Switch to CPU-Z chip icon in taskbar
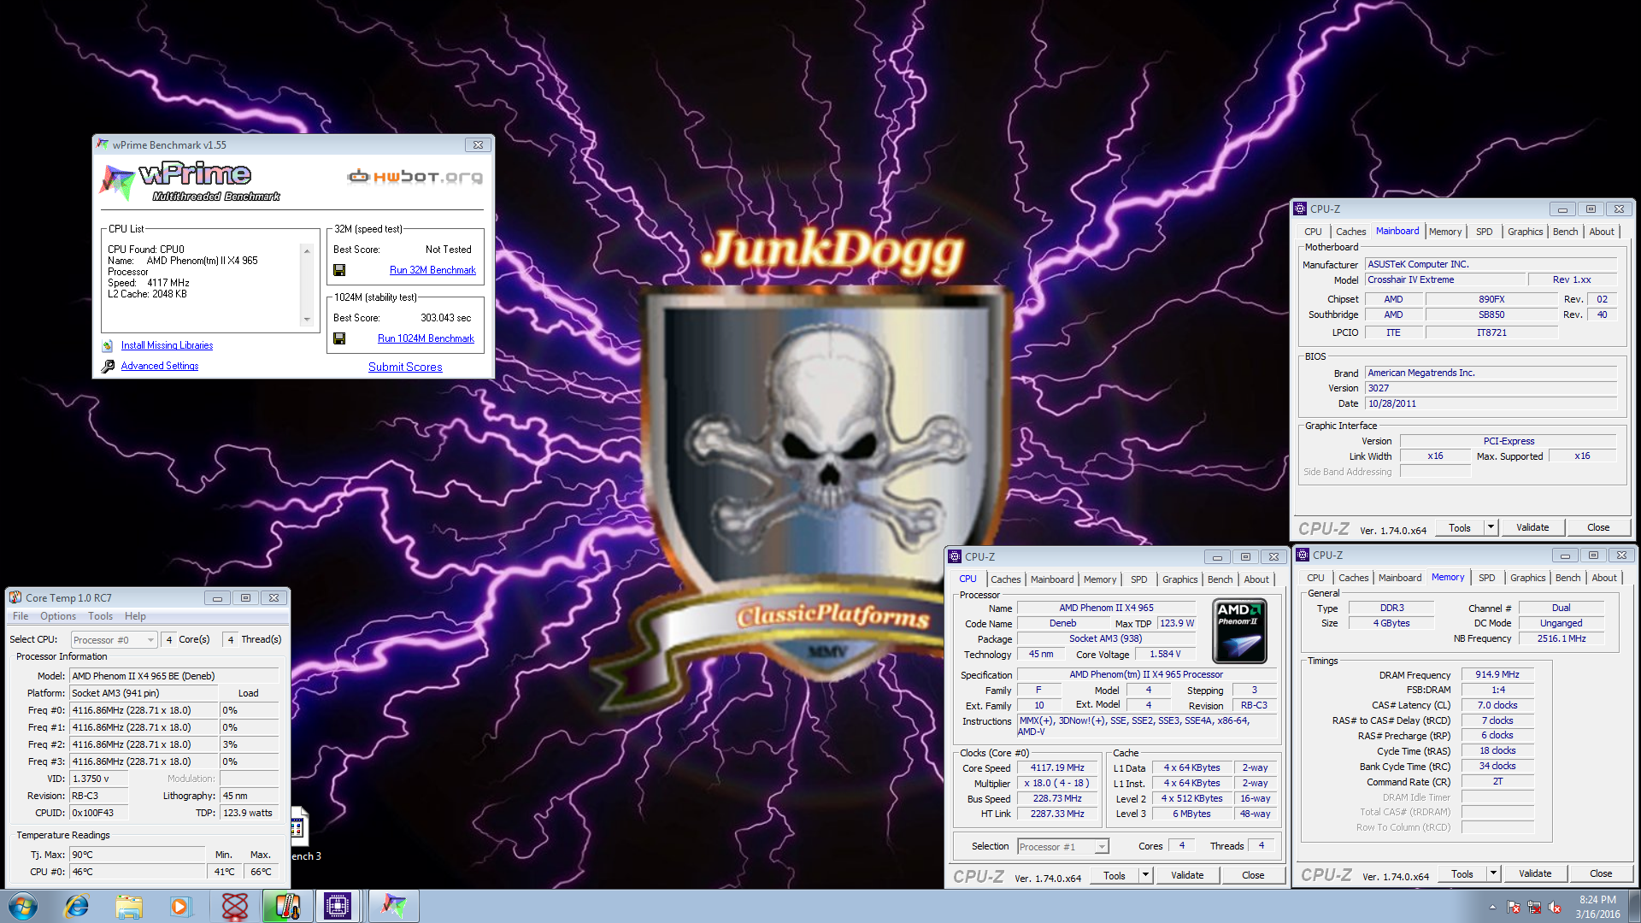Screen dimensions: 1641x923 click(x=338, y=906)
